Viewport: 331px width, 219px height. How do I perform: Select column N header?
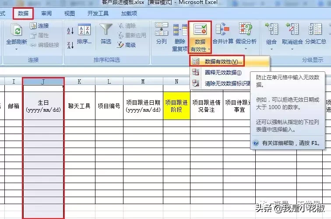(x=176, y=81)
